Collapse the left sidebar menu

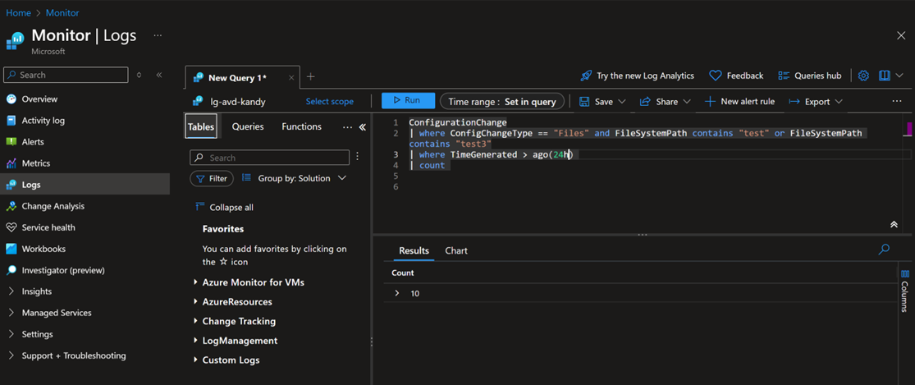point(158,75)
